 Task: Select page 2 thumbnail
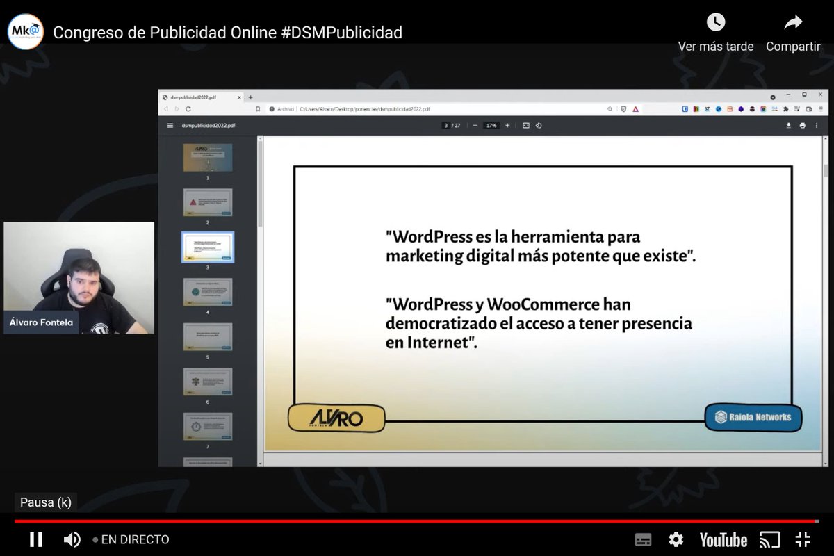coord(208,202)
